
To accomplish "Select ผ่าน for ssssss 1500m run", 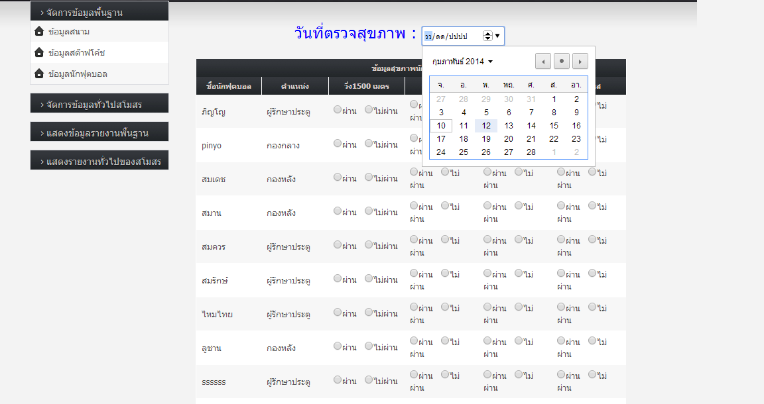I will pos(337,379).
